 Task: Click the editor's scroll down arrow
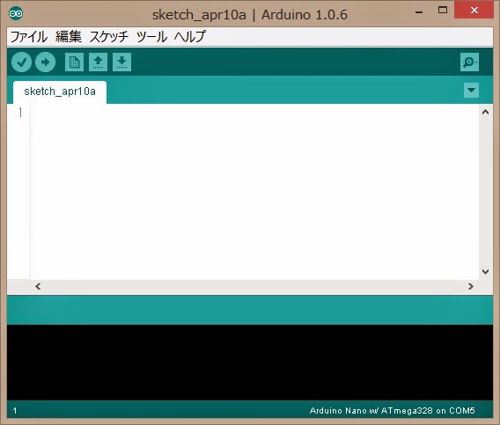tap(486, 272)
